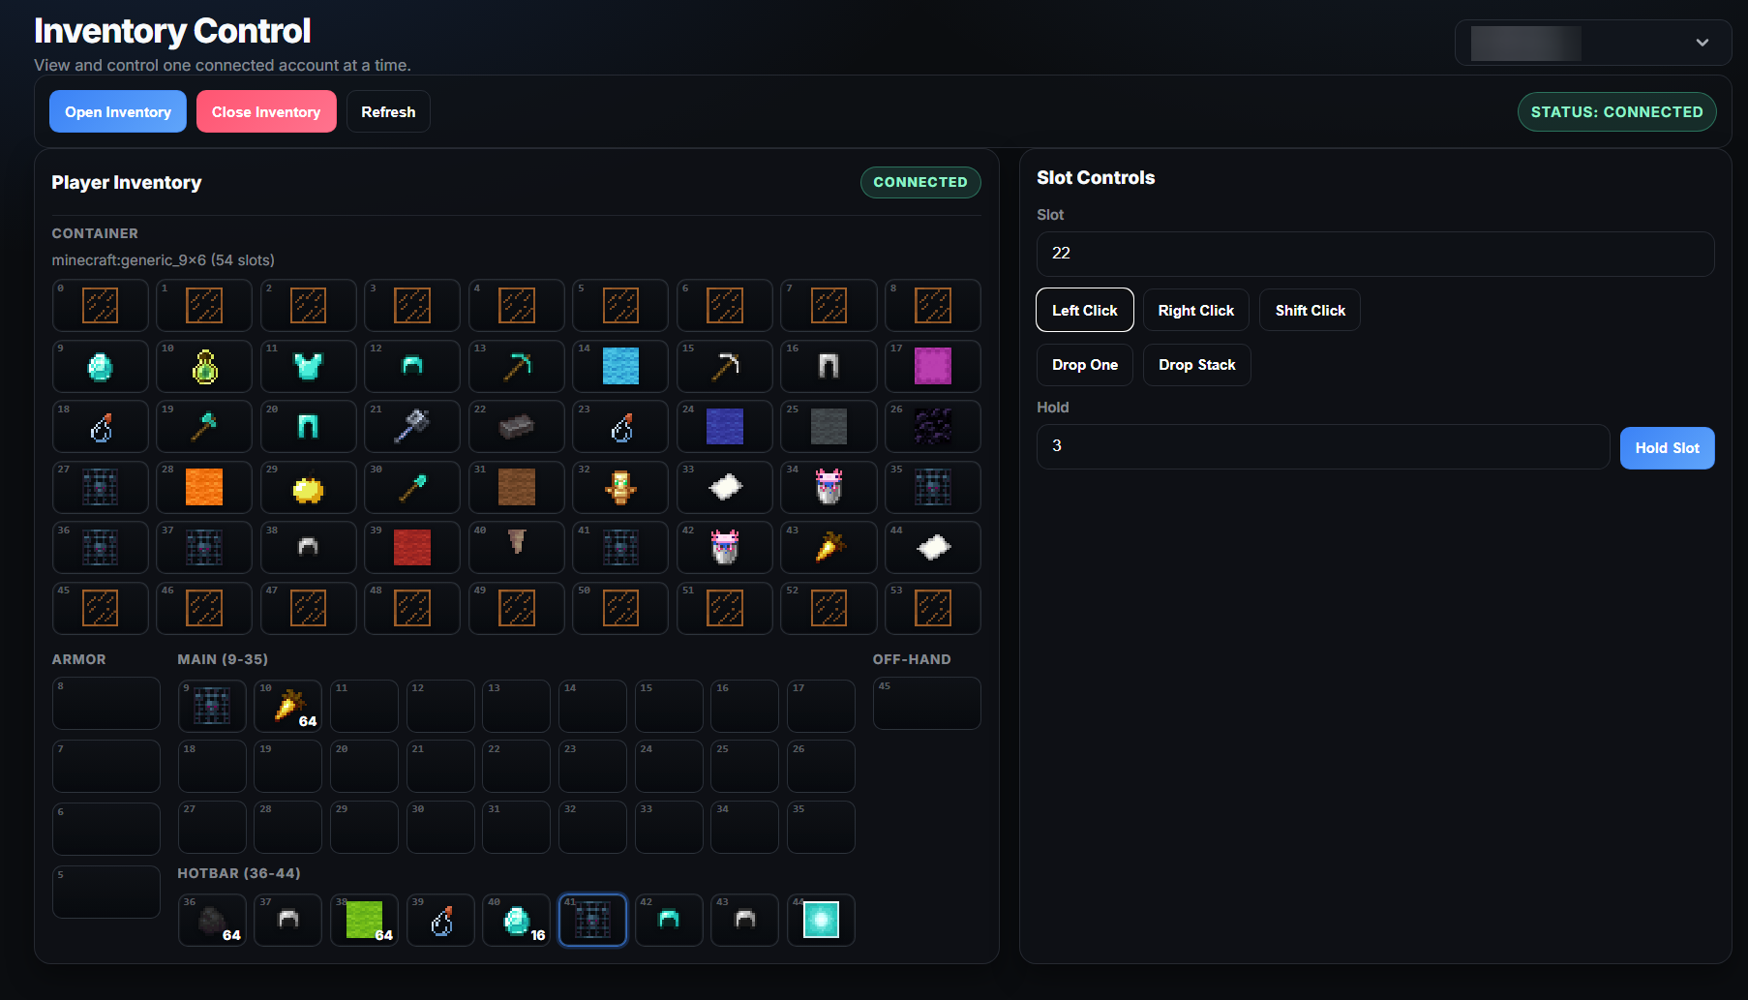Click the spawner in container slot 41
Screen dimensions: 1748x1000
tap(620, 548)
